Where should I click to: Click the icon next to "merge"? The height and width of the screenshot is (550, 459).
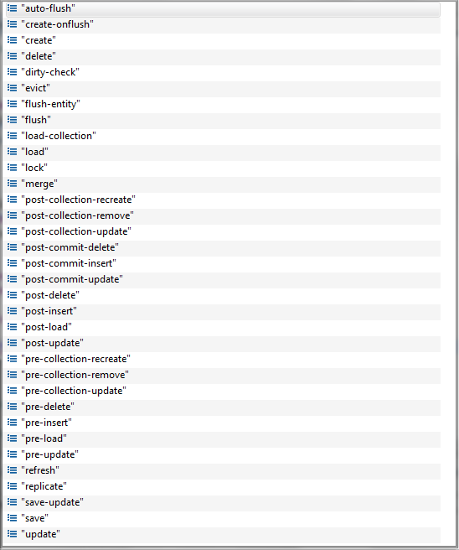pyautogui.click(x=13, y=184)
